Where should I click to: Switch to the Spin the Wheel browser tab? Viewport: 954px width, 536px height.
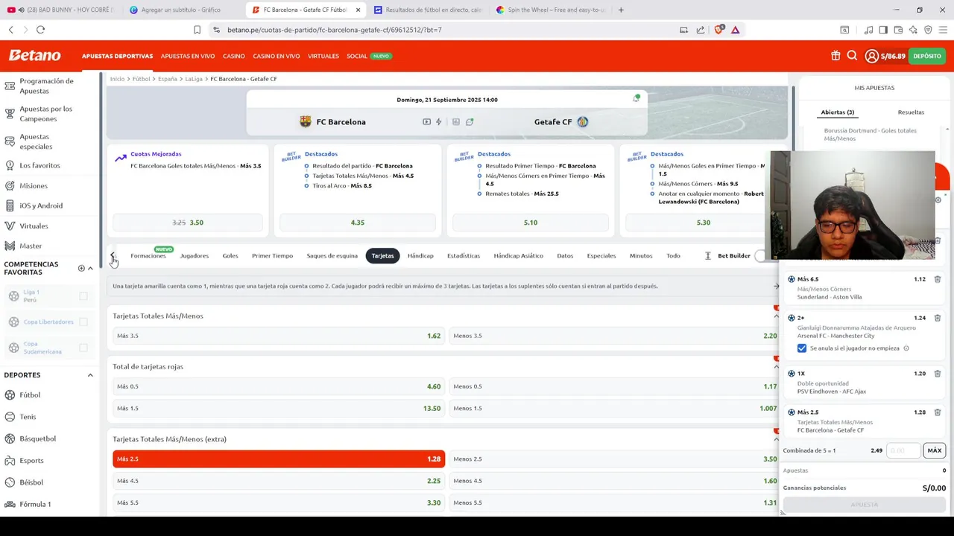[x=550, y=10]
